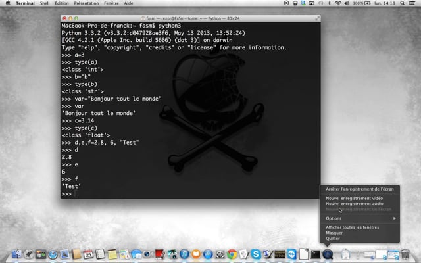Viewport: 421px width, 263px height.
Task: Launch Google Chrome from the Dock
Action: [x=232, y=254]
